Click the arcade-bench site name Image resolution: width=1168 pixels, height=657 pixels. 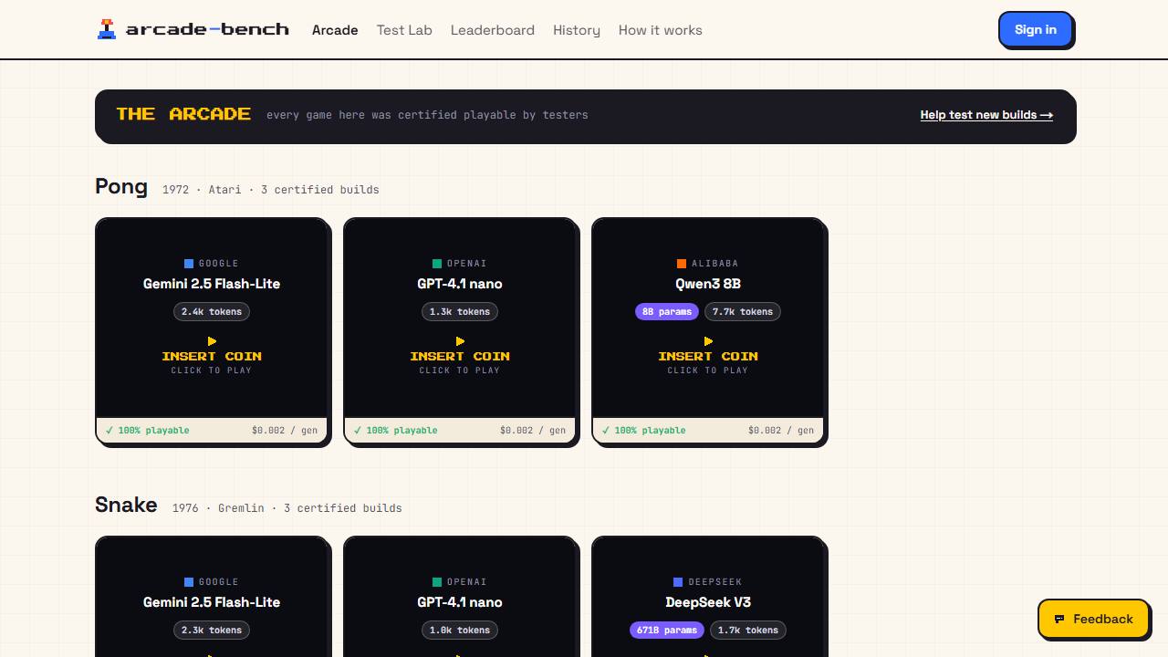[x=207, y=29]
